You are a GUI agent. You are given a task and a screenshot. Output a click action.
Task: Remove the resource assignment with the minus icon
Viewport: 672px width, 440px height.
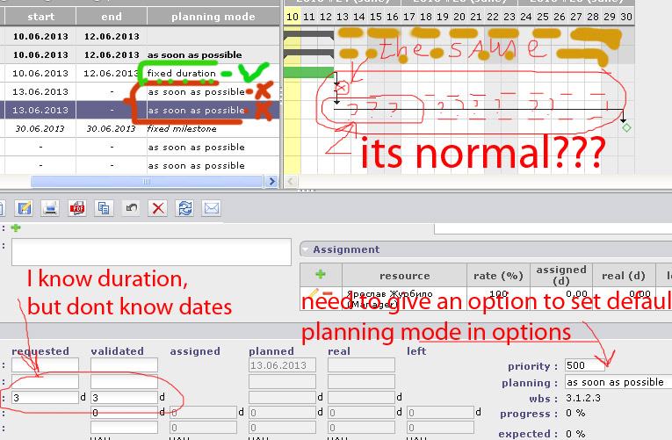tap(328, 293)
